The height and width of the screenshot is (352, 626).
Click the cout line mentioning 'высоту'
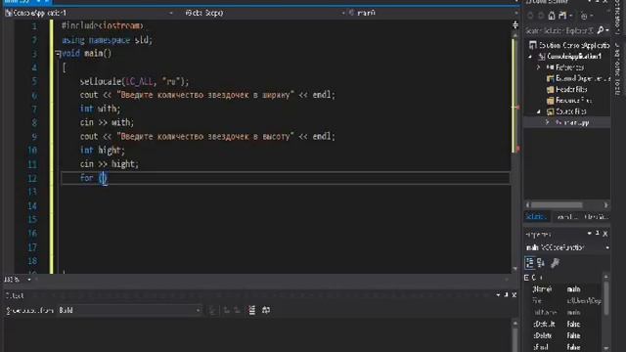(x=207, y=137)
